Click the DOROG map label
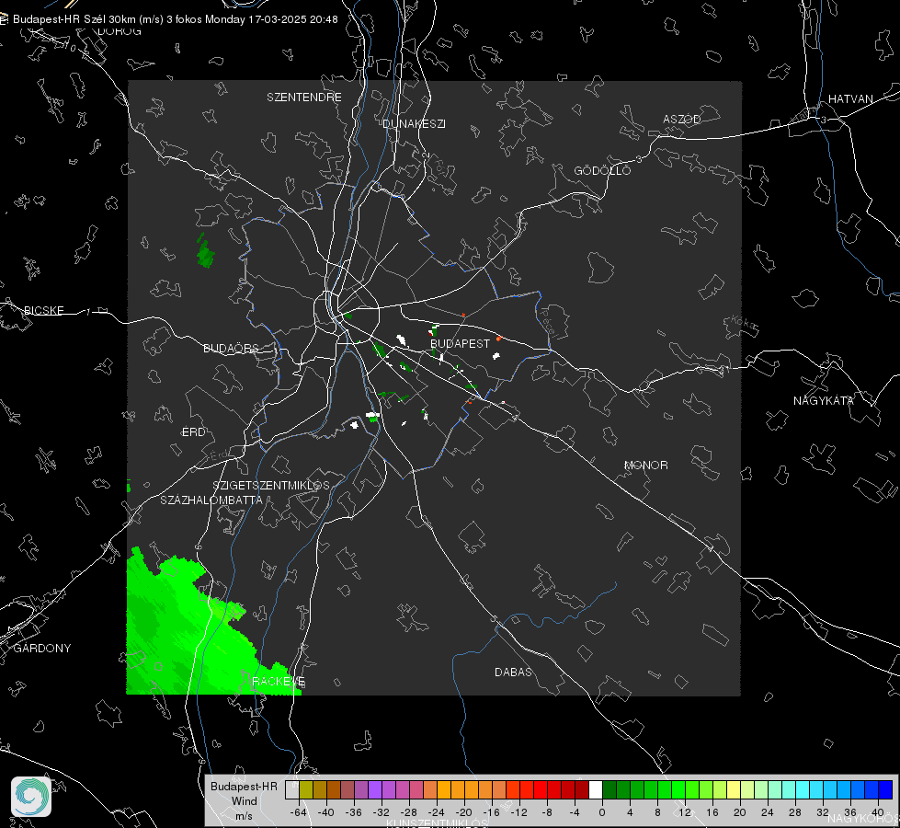 [120, 31]
